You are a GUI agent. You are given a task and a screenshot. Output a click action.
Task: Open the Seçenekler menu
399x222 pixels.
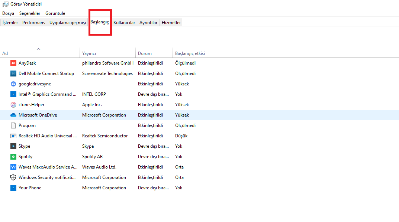[x=30, y=13]
